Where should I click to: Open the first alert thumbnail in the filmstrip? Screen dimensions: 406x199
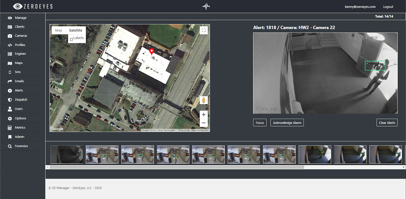[67, 154]
